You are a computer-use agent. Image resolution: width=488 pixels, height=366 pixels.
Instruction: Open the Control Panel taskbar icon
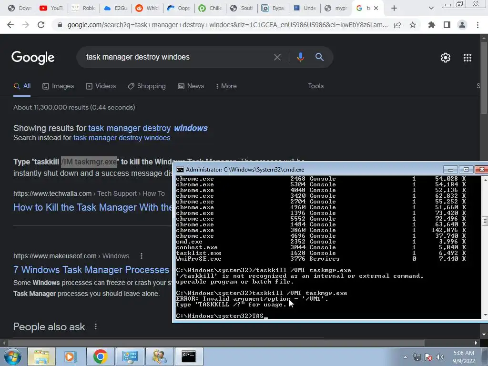tap(130, 356)
